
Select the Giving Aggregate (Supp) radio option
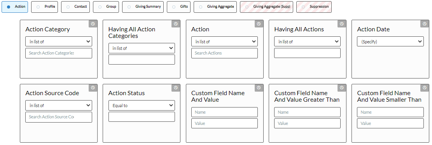pyautogui.click(x=266, y=7)
